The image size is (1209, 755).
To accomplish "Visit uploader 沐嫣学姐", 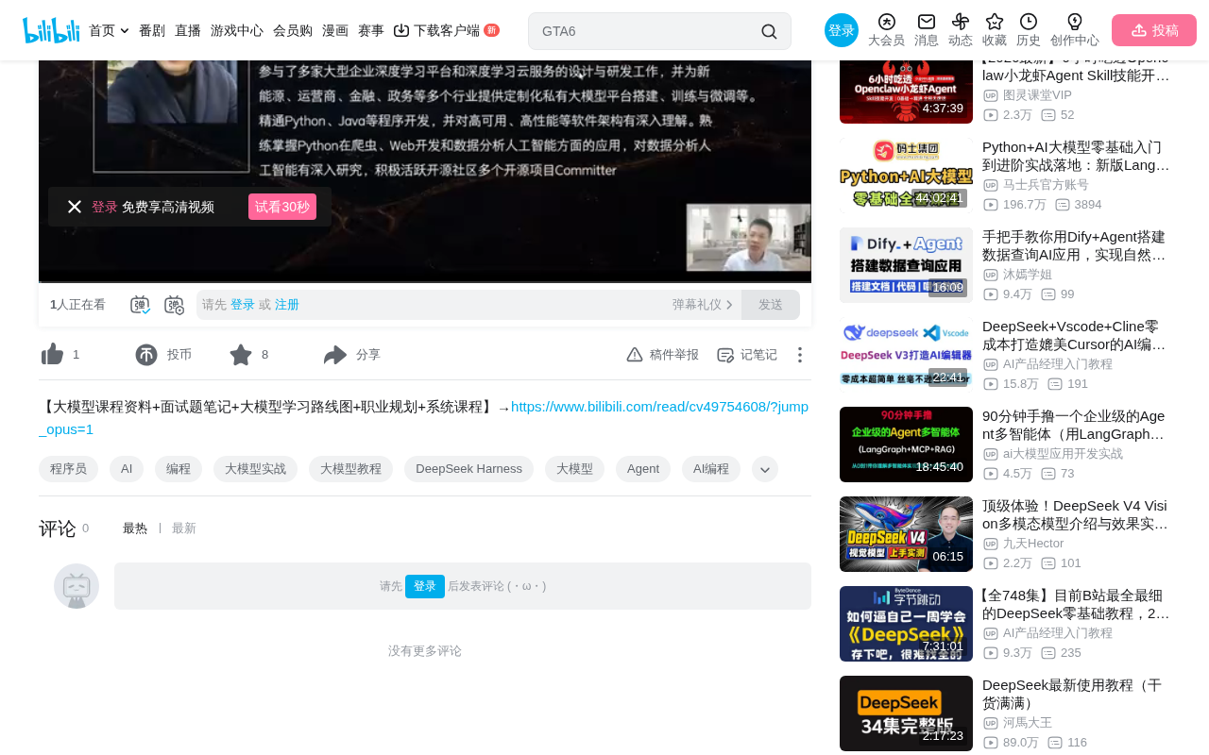I will pos(1028,275).
